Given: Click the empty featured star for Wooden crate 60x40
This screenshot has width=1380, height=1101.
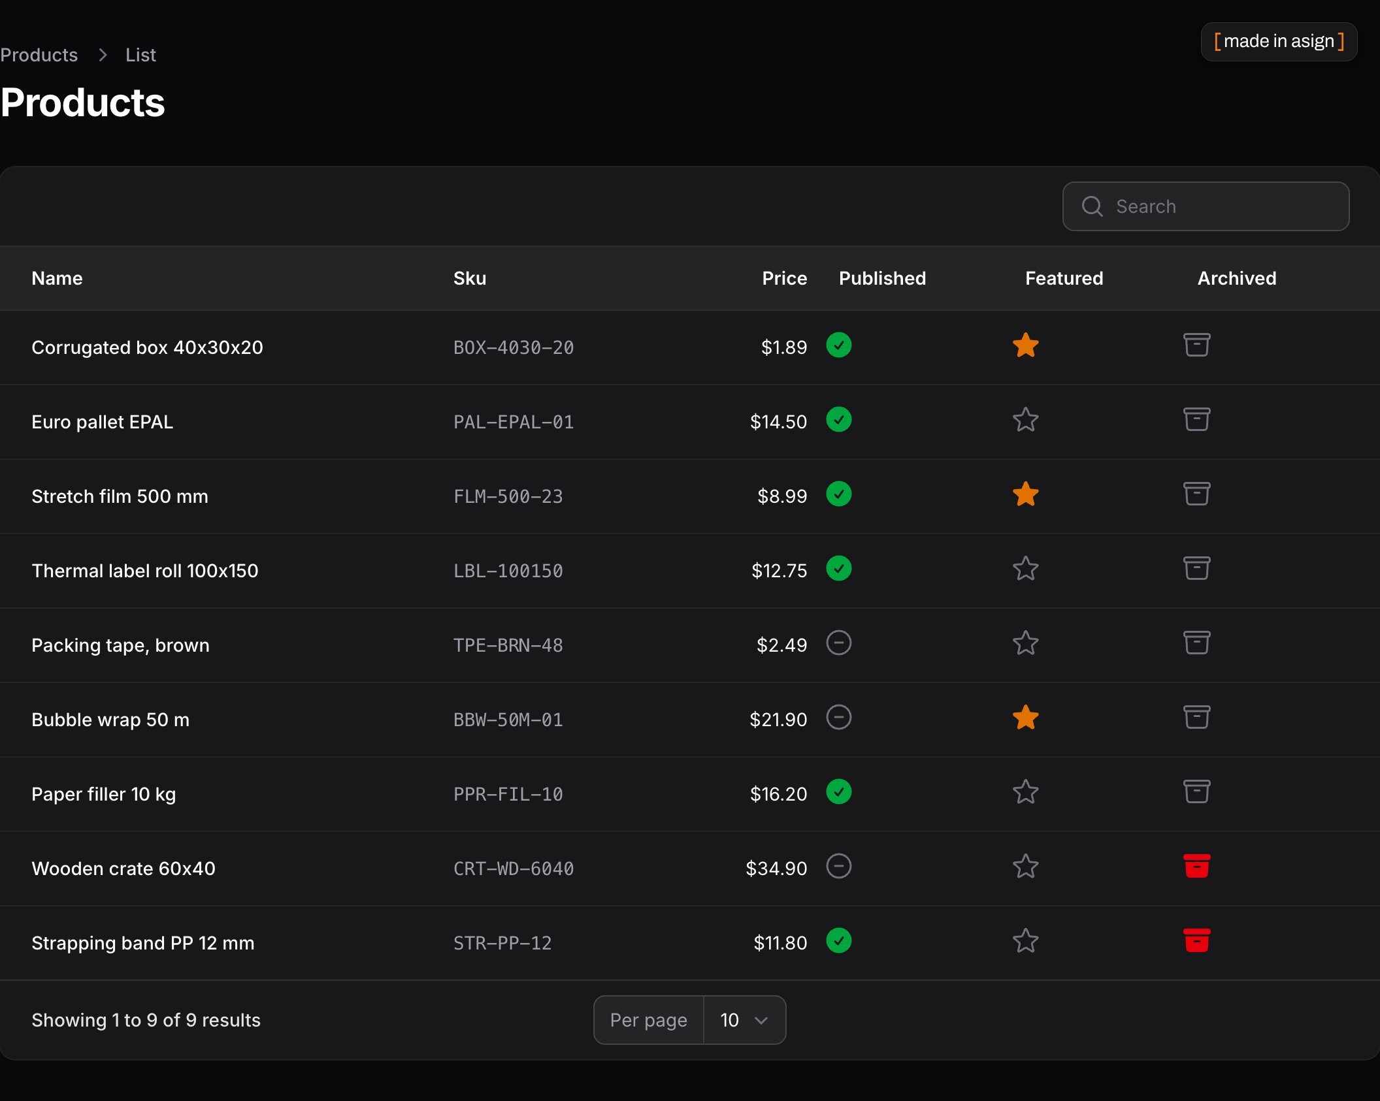Looking at the screenshot, I should pos(1025,867).
